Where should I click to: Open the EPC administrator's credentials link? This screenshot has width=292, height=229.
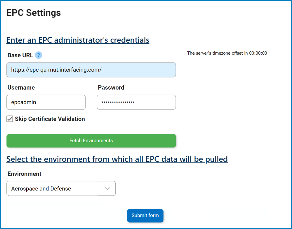click(x=78, y=40)
